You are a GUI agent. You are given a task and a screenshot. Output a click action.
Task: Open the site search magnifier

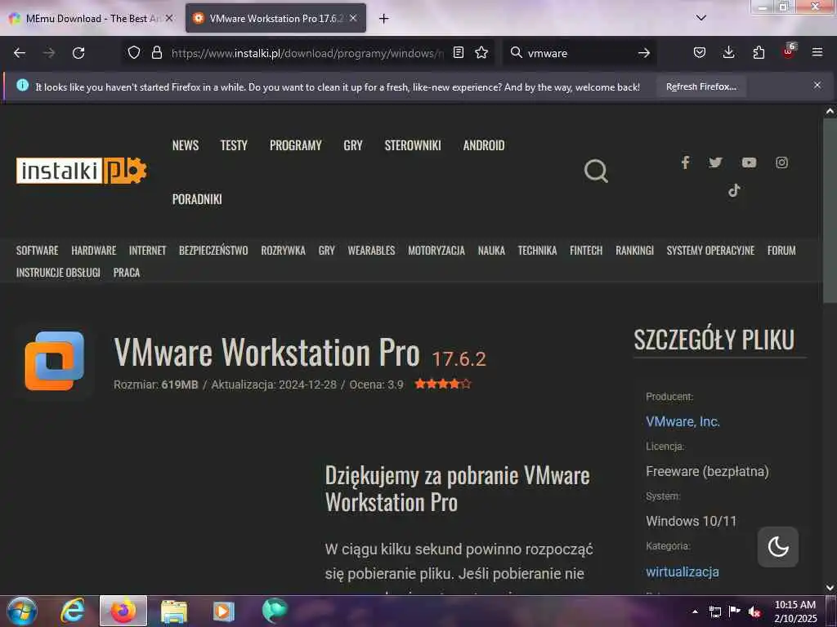(596, 171)
